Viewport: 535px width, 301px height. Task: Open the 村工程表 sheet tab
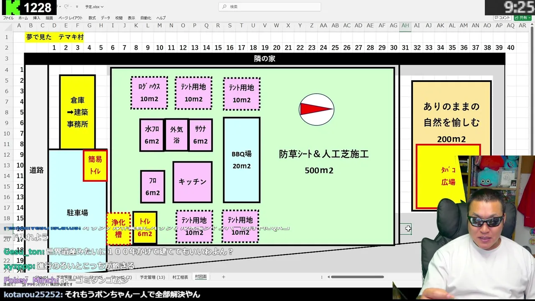click(180, 277)
